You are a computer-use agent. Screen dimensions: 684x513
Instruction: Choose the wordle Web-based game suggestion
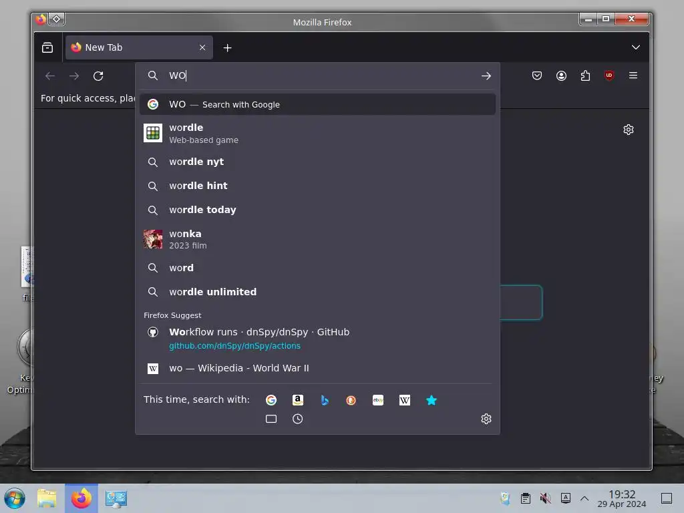pos(317,133)
